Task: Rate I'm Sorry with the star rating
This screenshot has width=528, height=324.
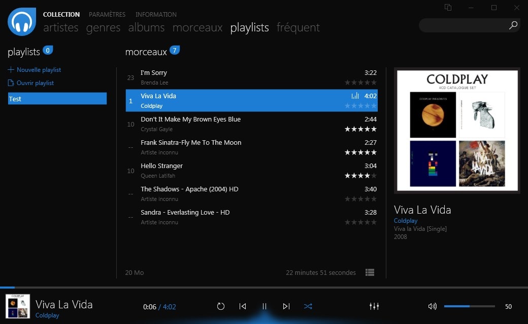Action: [x=360, y=82]
